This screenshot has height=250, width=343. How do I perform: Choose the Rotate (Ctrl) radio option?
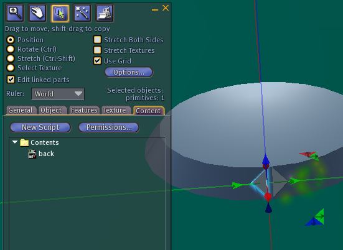point(11,49)
